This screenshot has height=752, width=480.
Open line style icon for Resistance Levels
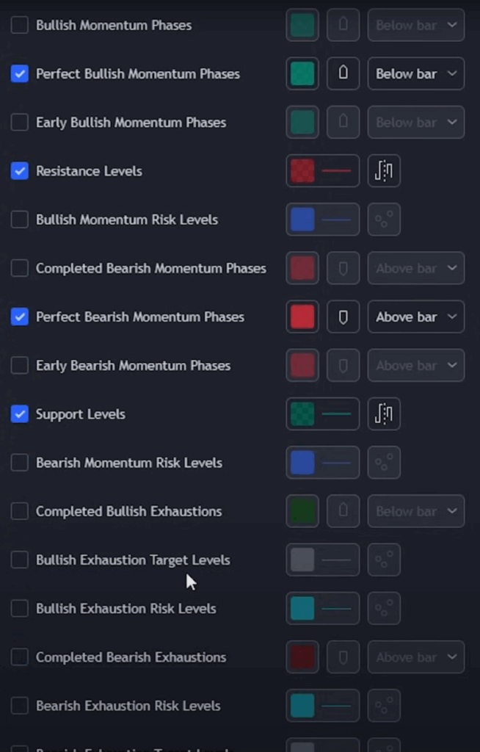(x=384, y=171)
